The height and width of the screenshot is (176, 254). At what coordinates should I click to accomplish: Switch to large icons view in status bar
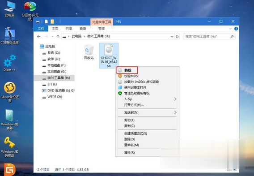pyautogui.click(x=235, y=170)
